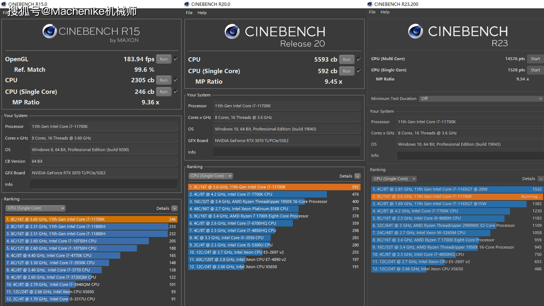Toggle the CPU Single Core checkbox in R20
This screenshot has width=544, height=306.
click(359, 71)
